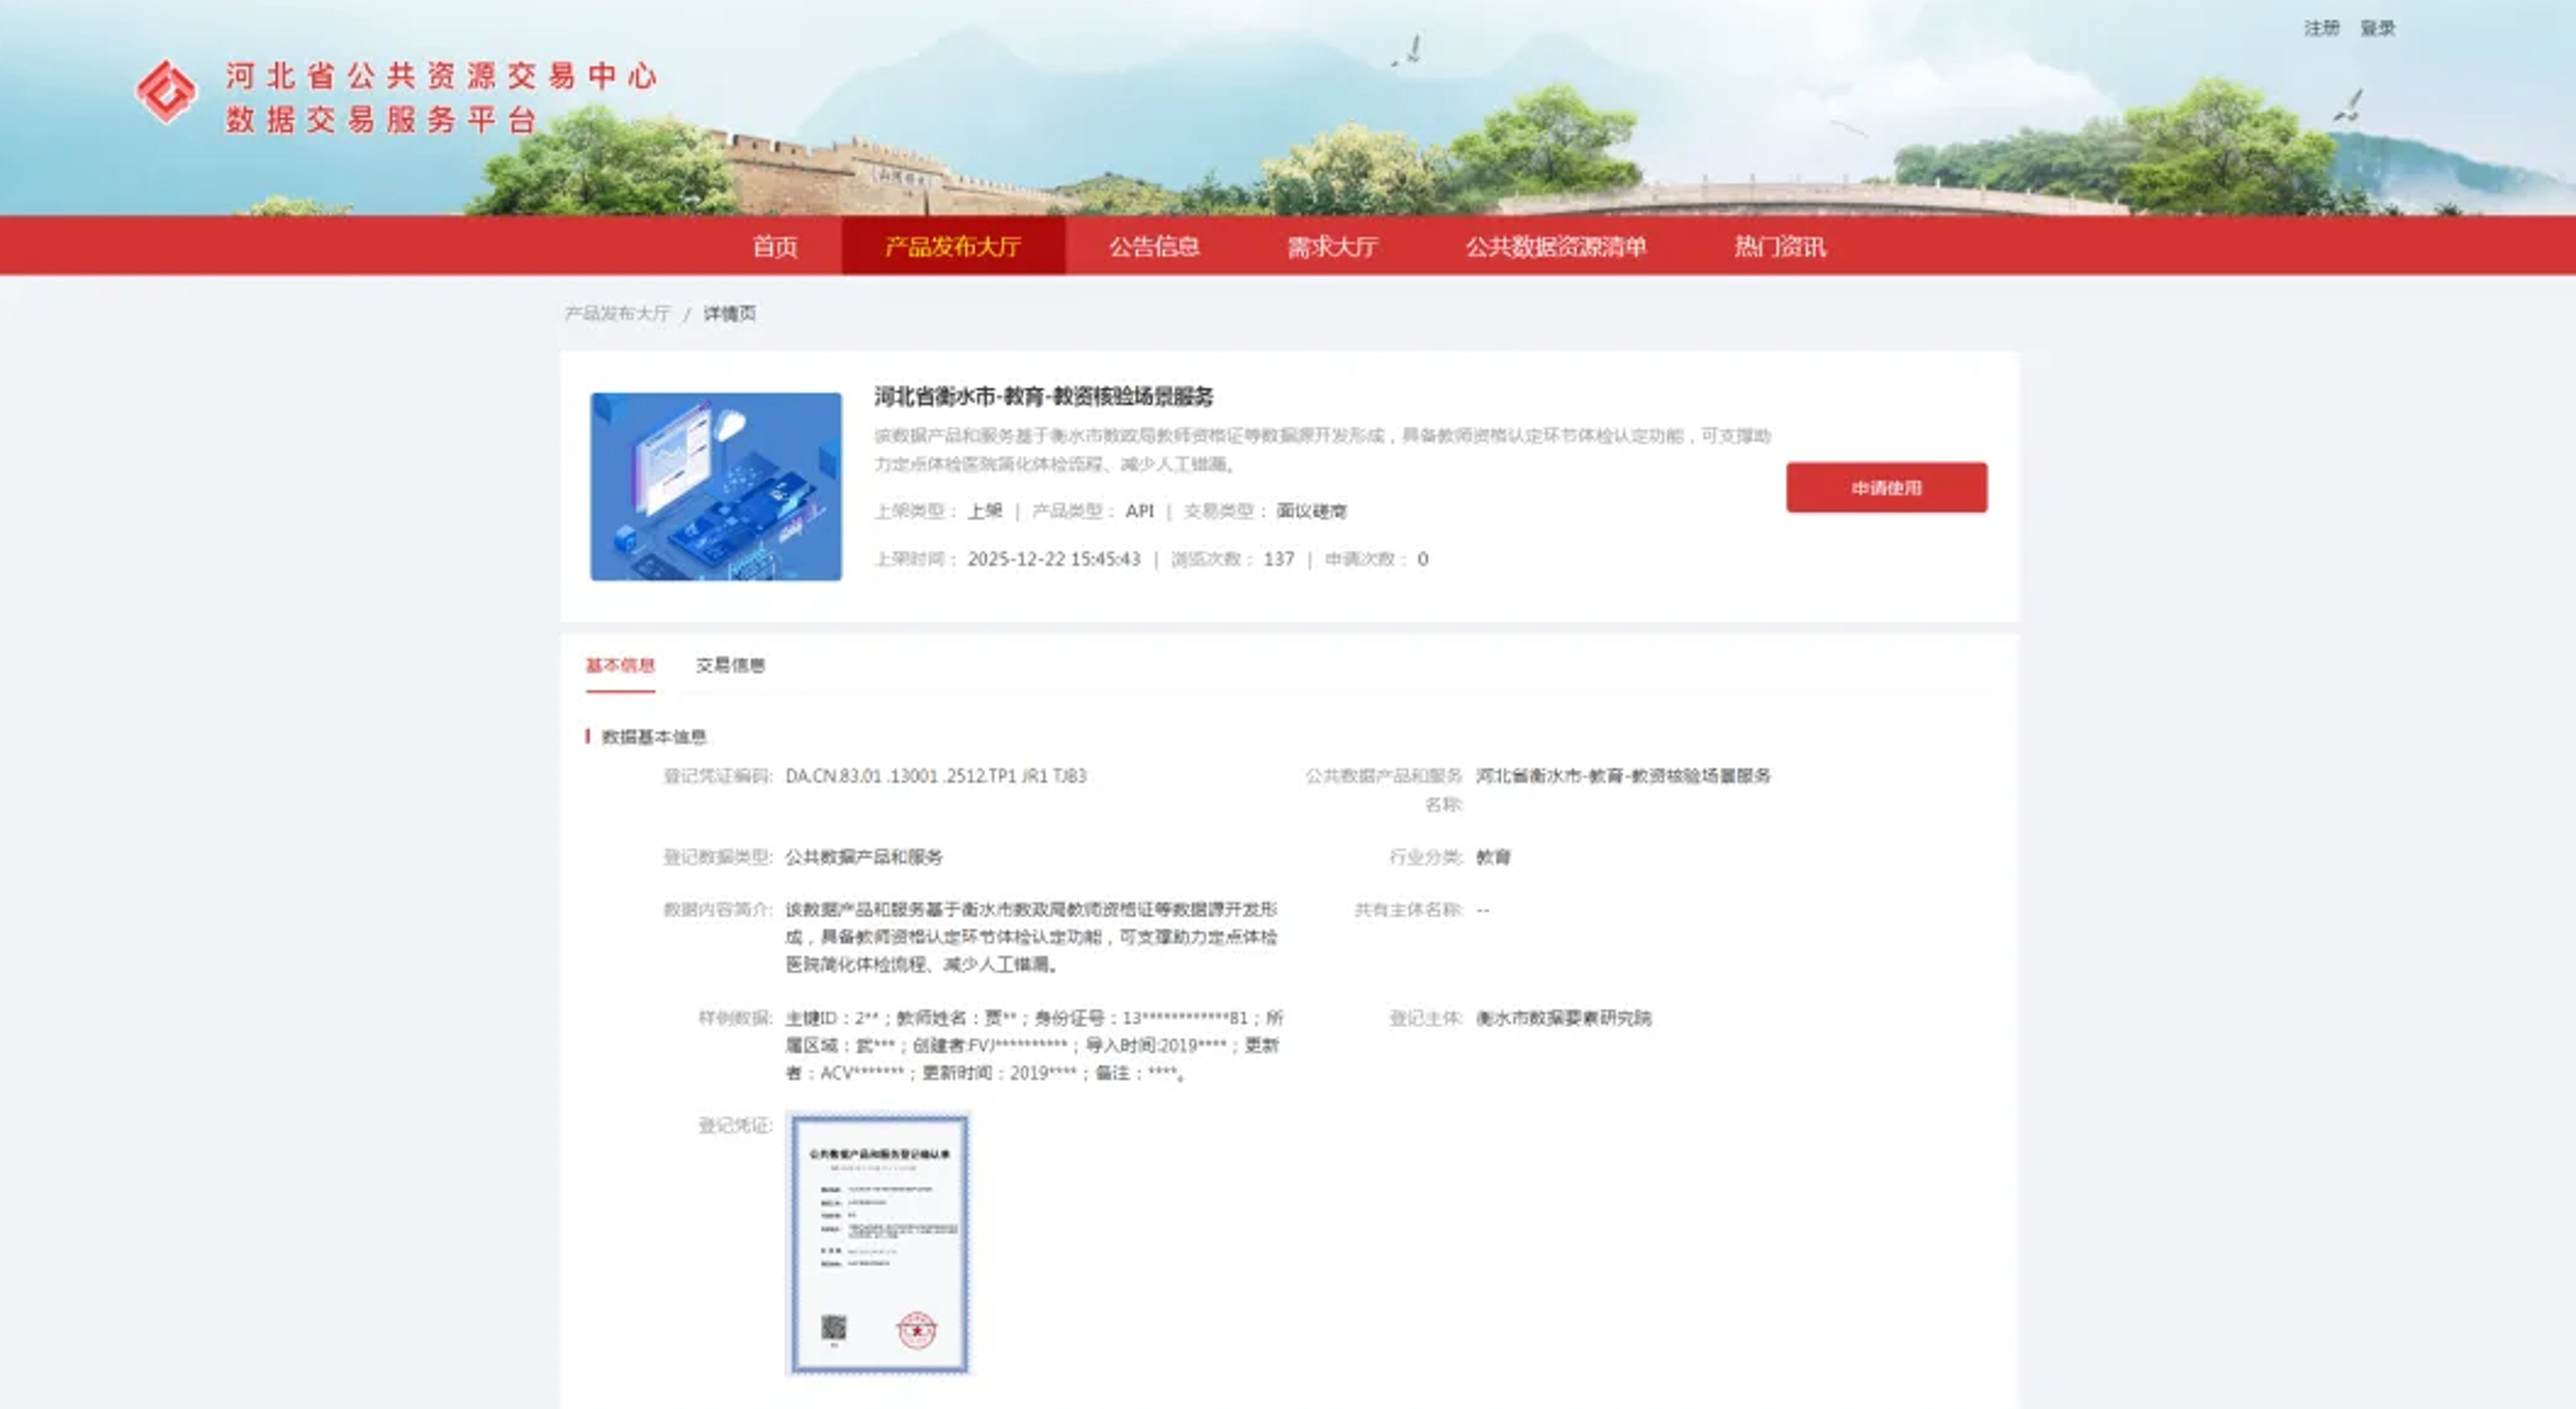
Task: Click the 产品发布大厅 breadcrumb link
Action: 617,313
